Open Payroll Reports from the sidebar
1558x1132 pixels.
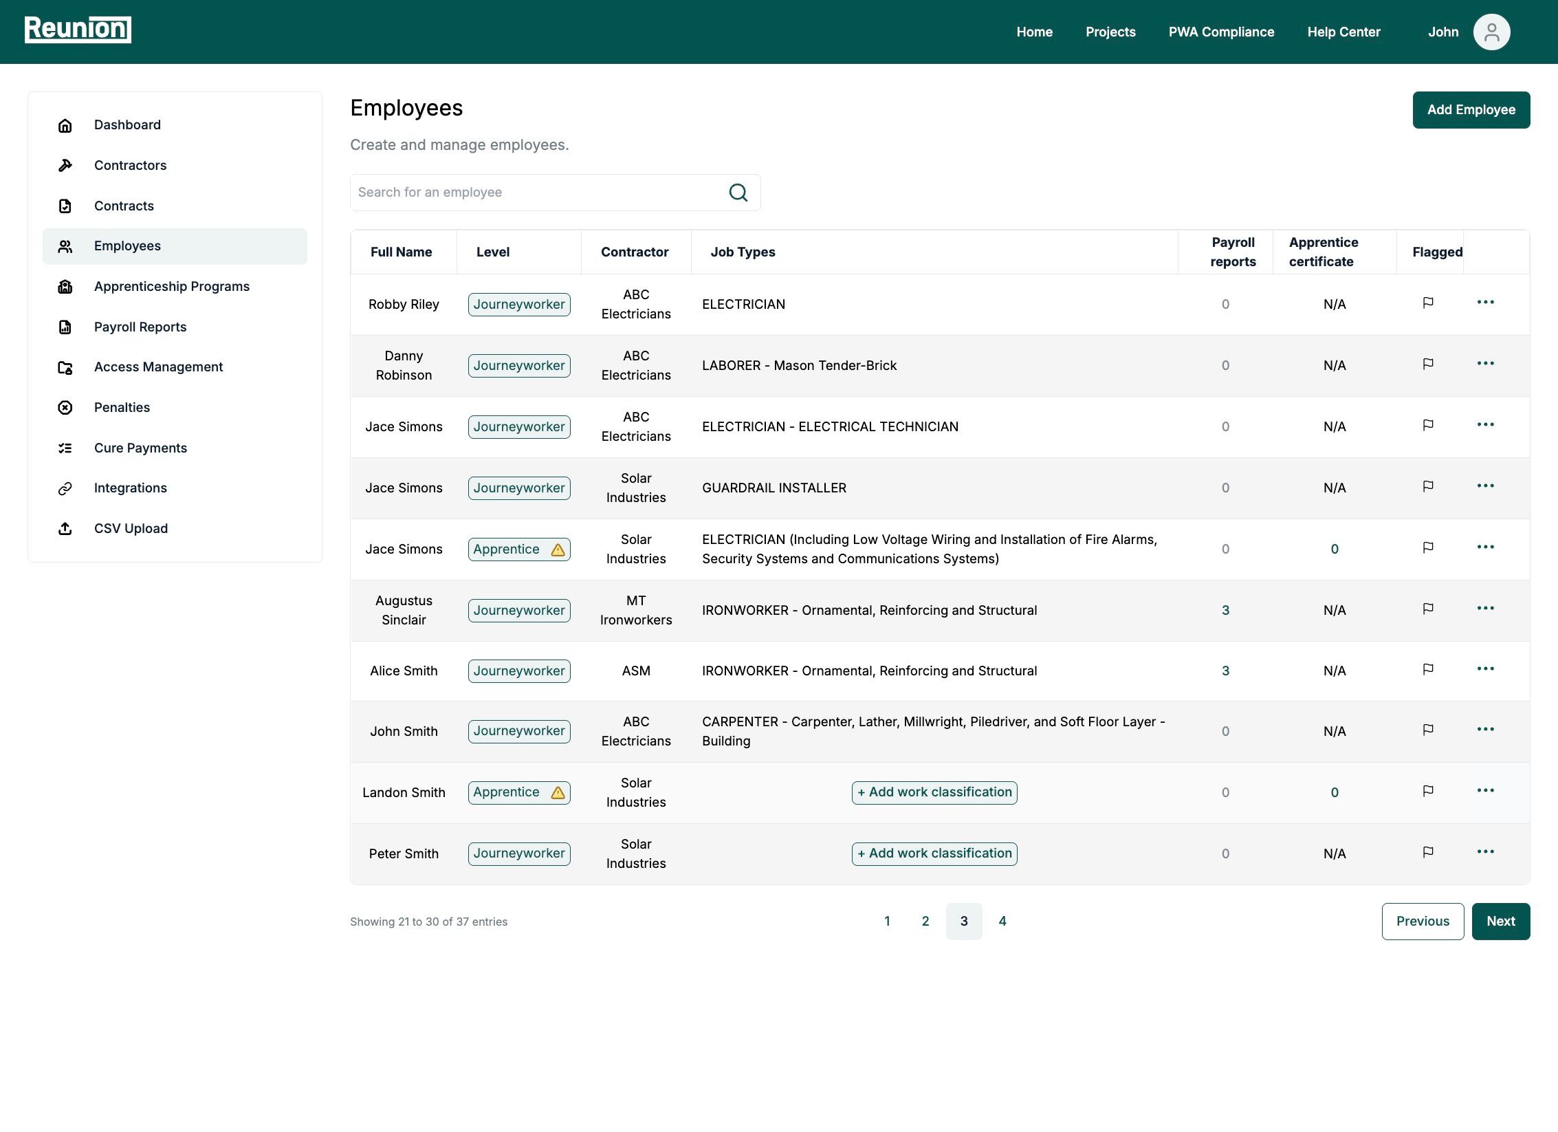click(140, 327)
